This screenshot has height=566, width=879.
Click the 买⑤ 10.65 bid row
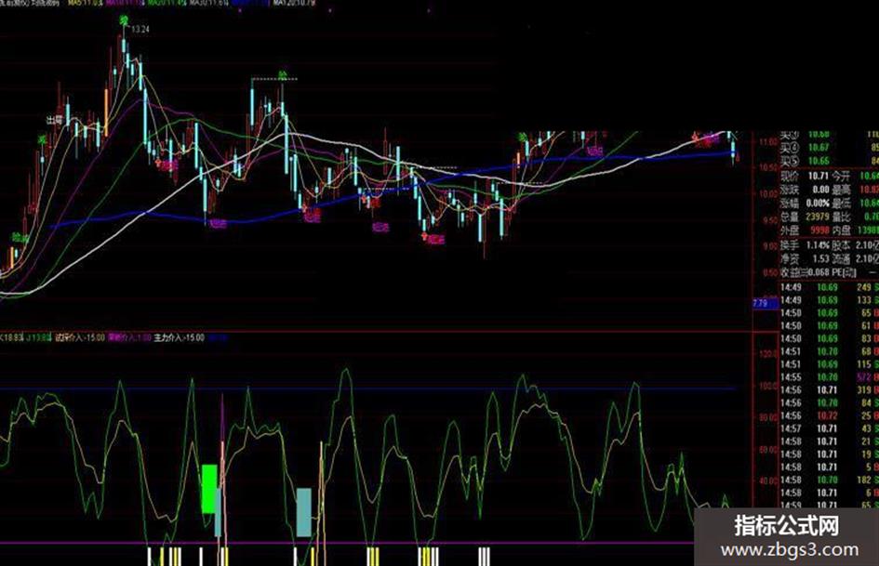point(830,162)
